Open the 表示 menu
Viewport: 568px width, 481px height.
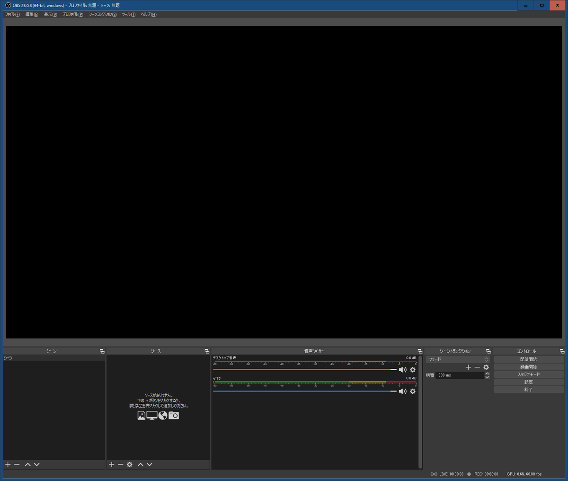click(x=50, y=14)
